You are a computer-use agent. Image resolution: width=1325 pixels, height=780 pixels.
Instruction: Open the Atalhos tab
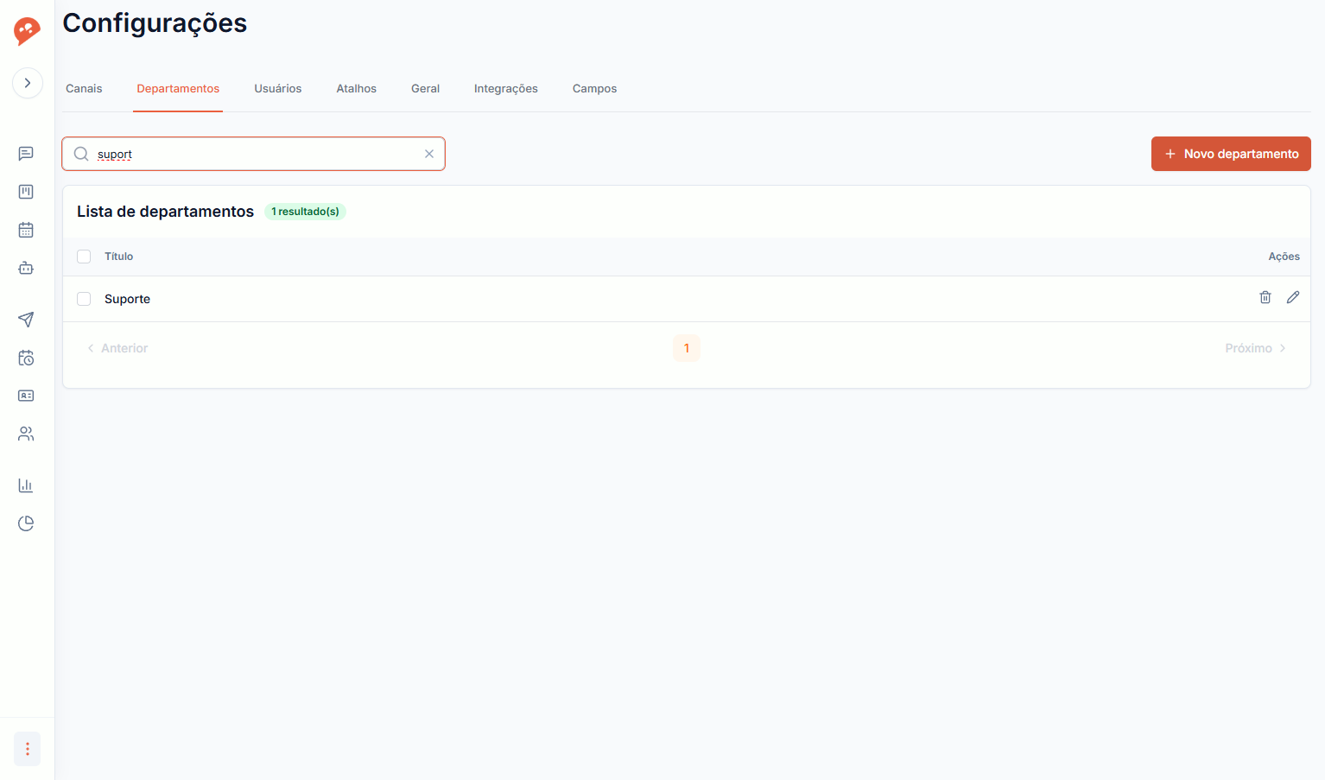[357, 89]
